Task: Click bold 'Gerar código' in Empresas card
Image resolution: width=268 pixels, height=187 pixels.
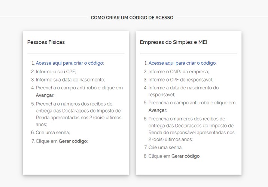Action: click(x=185, y=156)
